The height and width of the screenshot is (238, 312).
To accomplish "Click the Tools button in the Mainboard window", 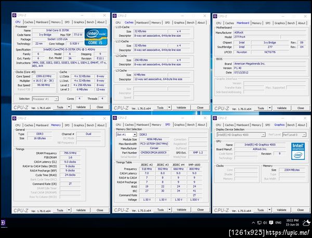I will coord(261,108).
